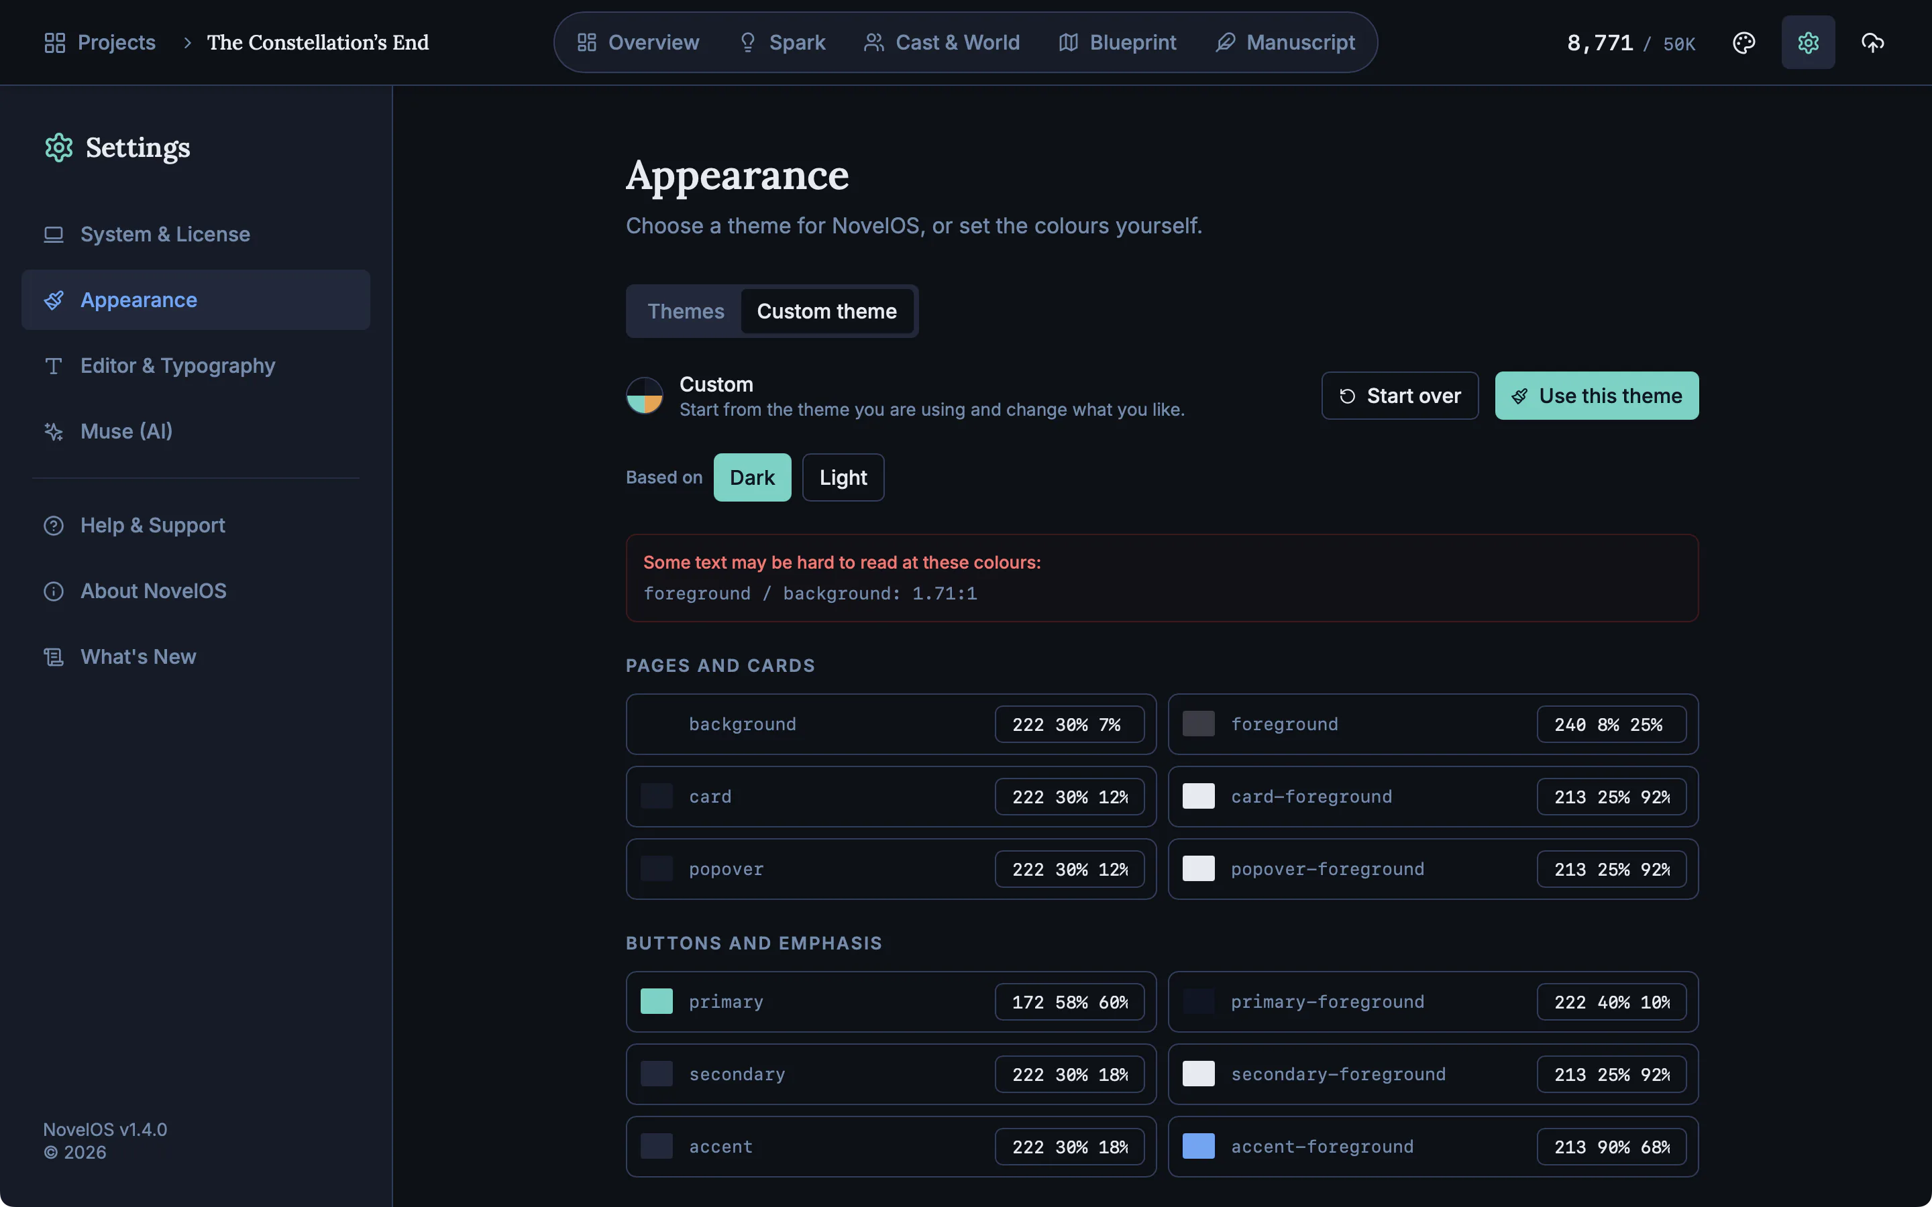Click the Projects grid icon
1932x1207 pixels.
pos(54,42)
